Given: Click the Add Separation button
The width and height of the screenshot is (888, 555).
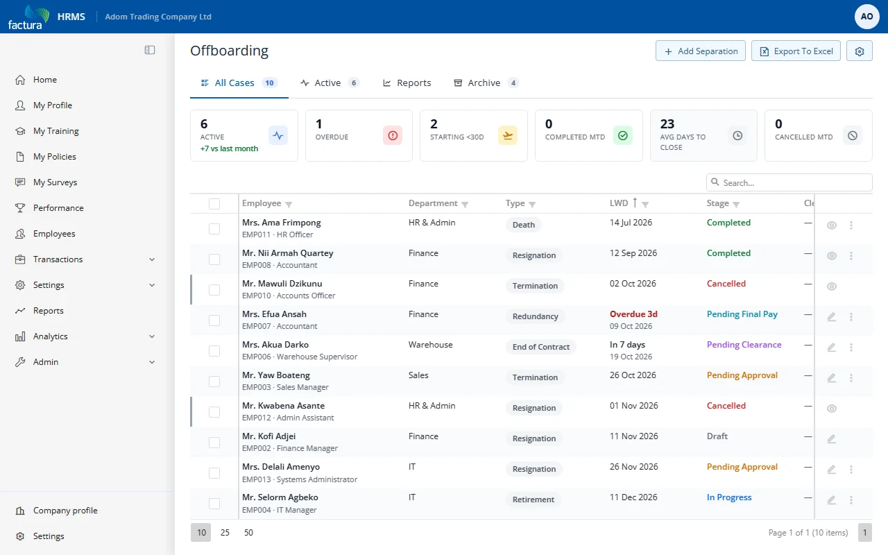Looking at the screenshot, I should click(x=701, y=51).
